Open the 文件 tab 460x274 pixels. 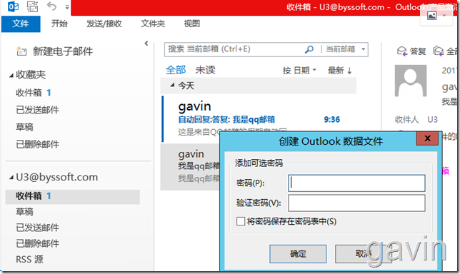click(x=21, y=24)
